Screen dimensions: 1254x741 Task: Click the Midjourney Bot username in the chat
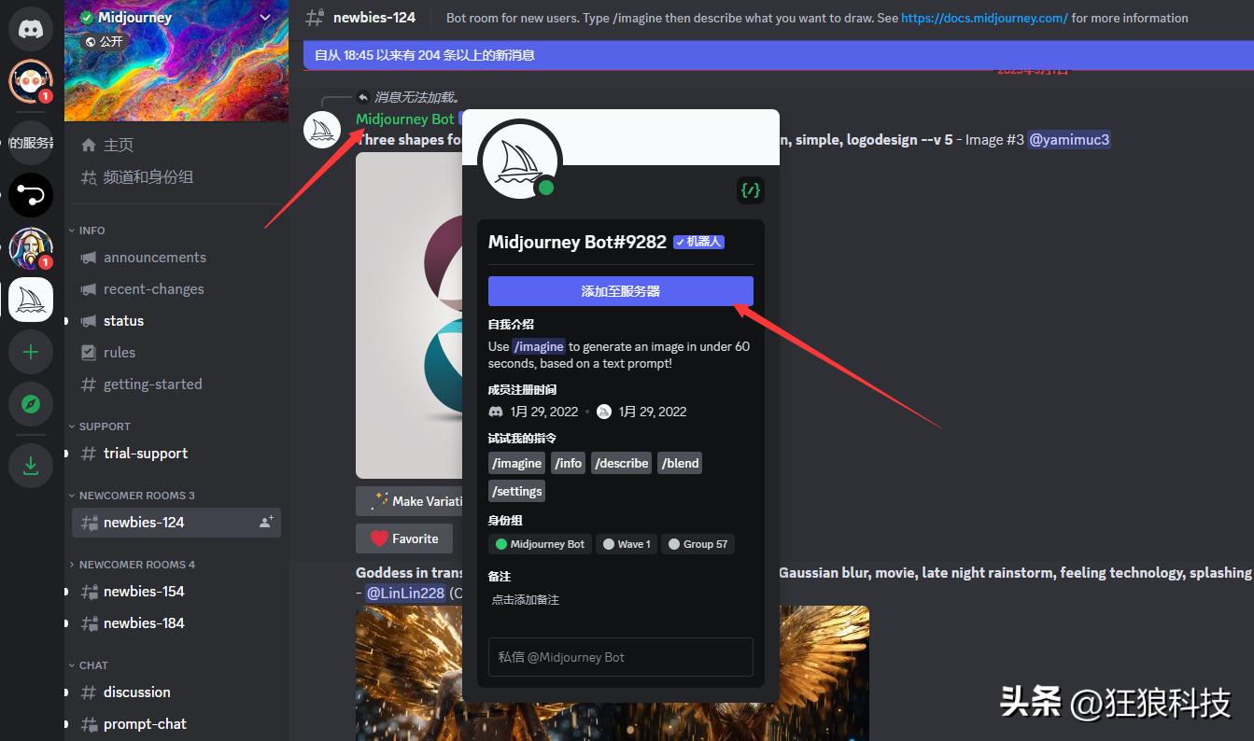(405, 119)
